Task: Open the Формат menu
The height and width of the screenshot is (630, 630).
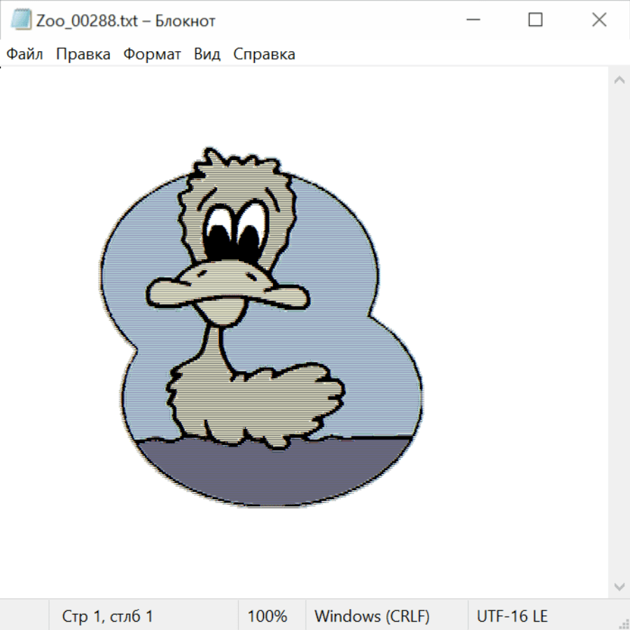Action: (x=152, y=54)
